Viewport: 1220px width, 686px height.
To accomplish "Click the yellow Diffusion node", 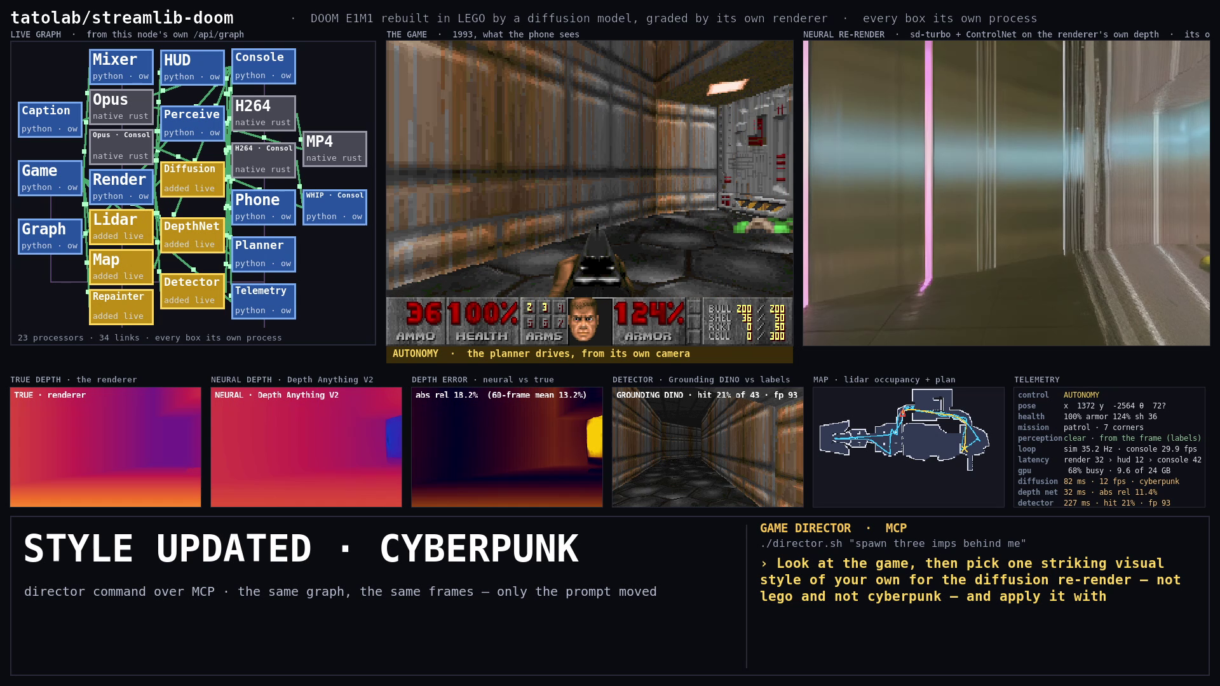I will [x=192, y=179].
